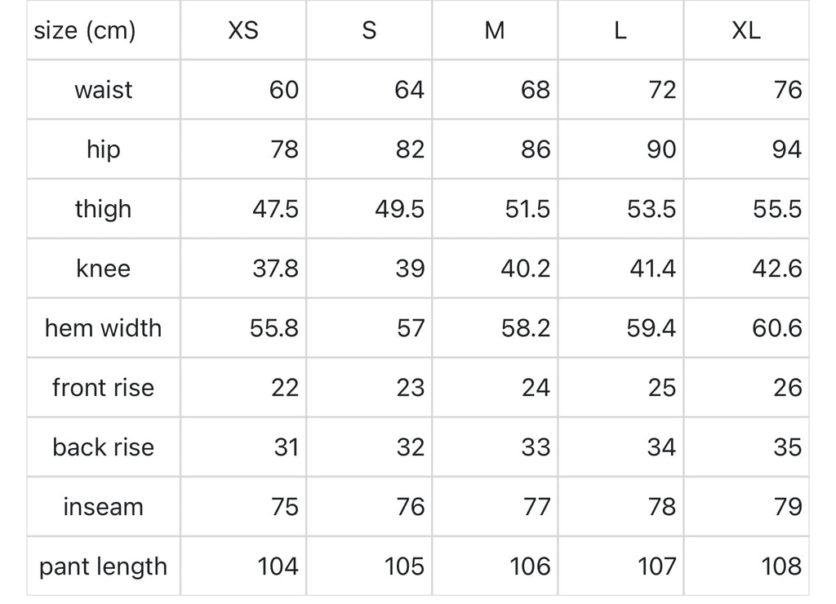Select front rise value for size M

pos(536,388)
